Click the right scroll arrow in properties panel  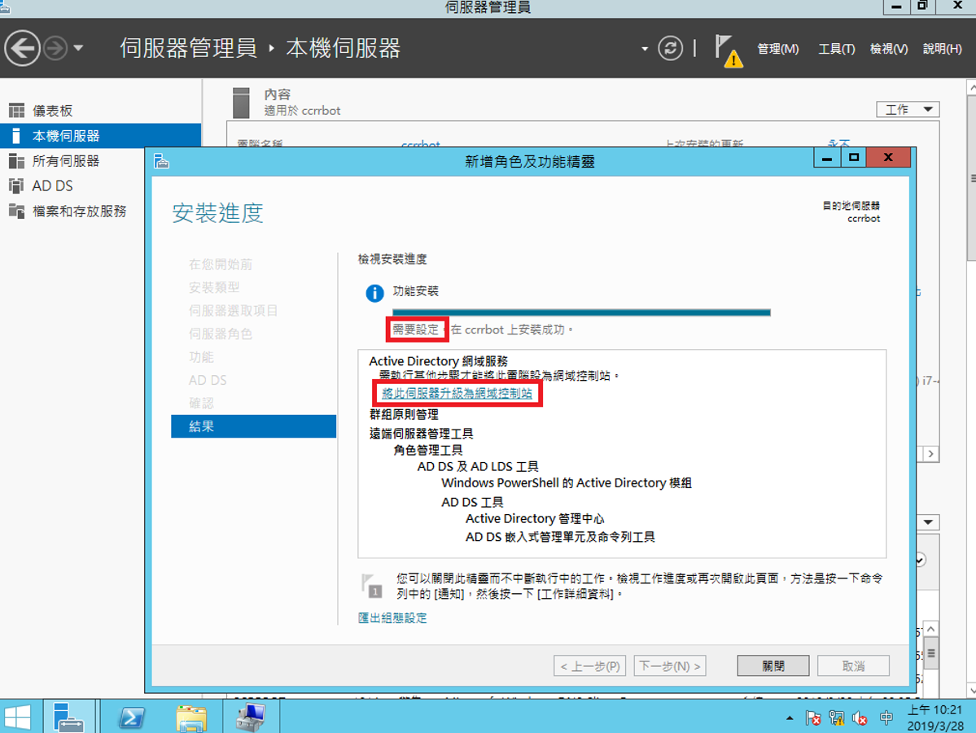coord(930,454)
